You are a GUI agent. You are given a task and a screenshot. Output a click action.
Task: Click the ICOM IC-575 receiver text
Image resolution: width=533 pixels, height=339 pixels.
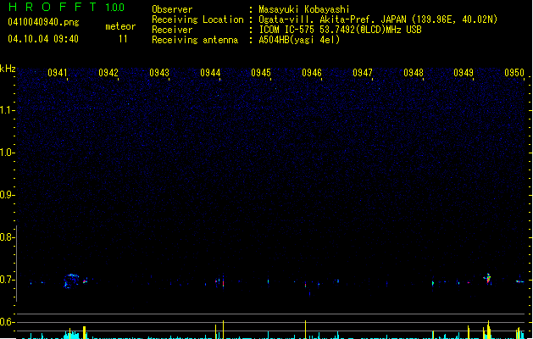point(340,30)
